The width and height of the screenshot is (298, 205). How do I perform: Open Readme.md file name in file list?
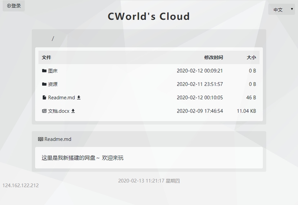click(x=62, y=97)
